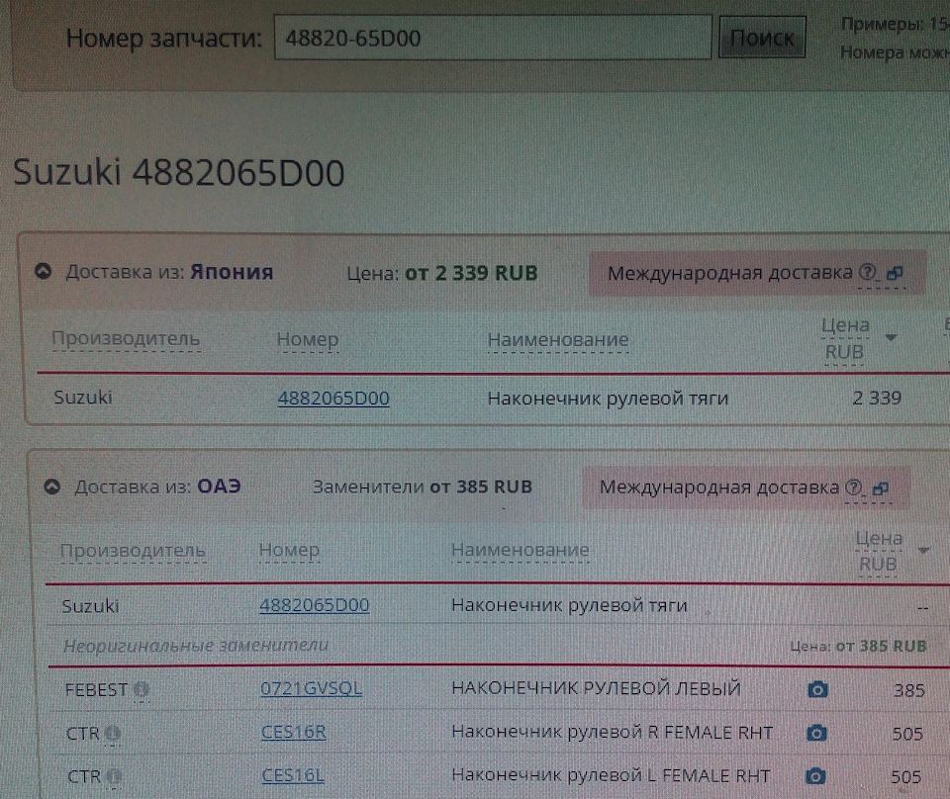Viewport: 950px width, 799px height.
Task: Click info icon next to FEBEST
Action: (x=142, y=689)
